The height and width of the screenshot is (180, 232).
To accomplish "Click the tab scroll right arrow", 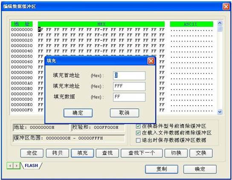I will point(17,166).
